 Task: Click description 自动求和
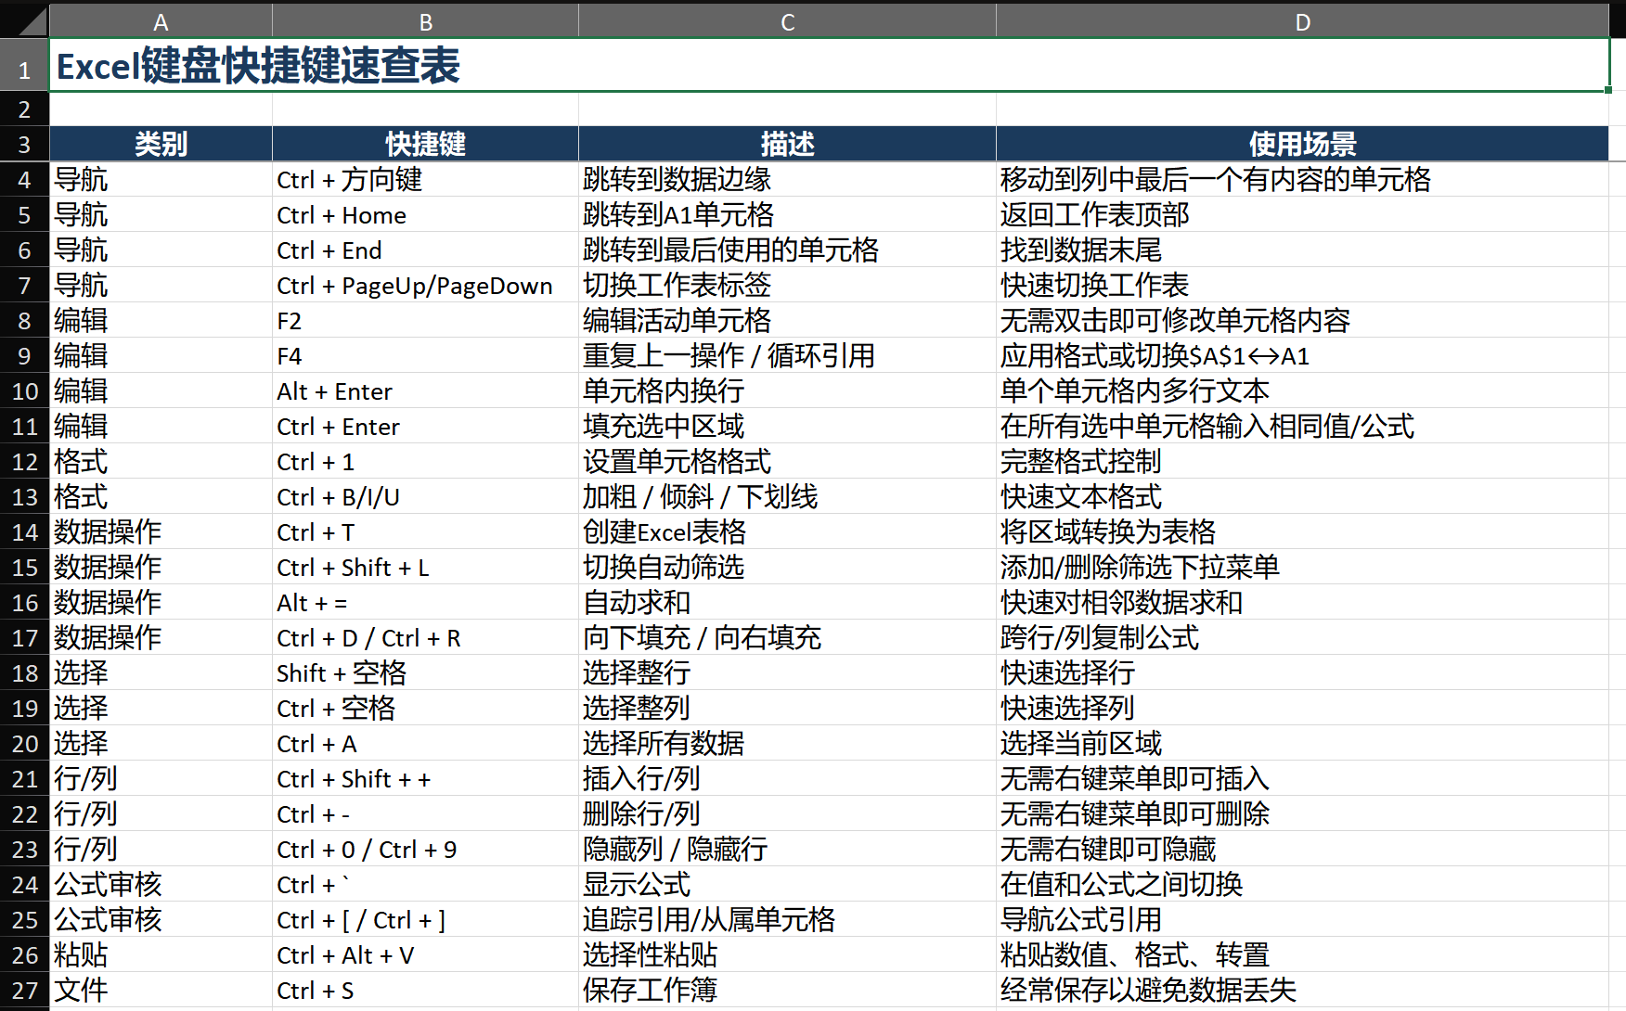(x=787, y=602)
